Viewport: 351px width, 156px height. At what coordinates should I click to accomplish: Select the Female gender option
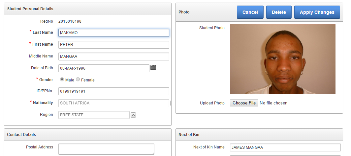[78, 79]
